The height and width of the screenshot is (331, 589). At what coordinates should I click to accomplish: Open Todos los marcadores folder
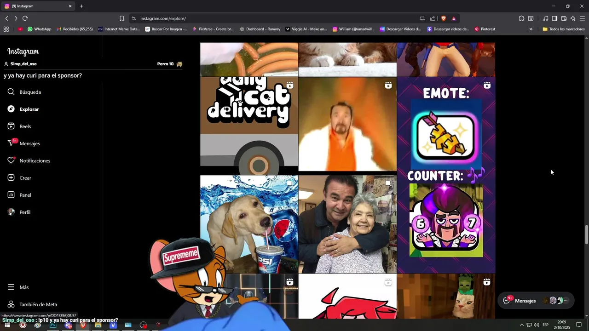click(x=563, y=29)
